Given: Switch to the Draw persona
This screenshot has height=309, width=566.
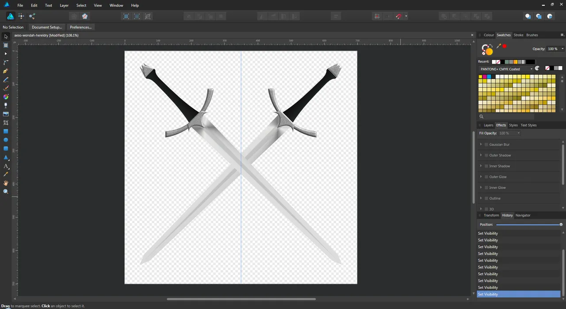Looking at the screenshot, I should click(x=10, y=16).
